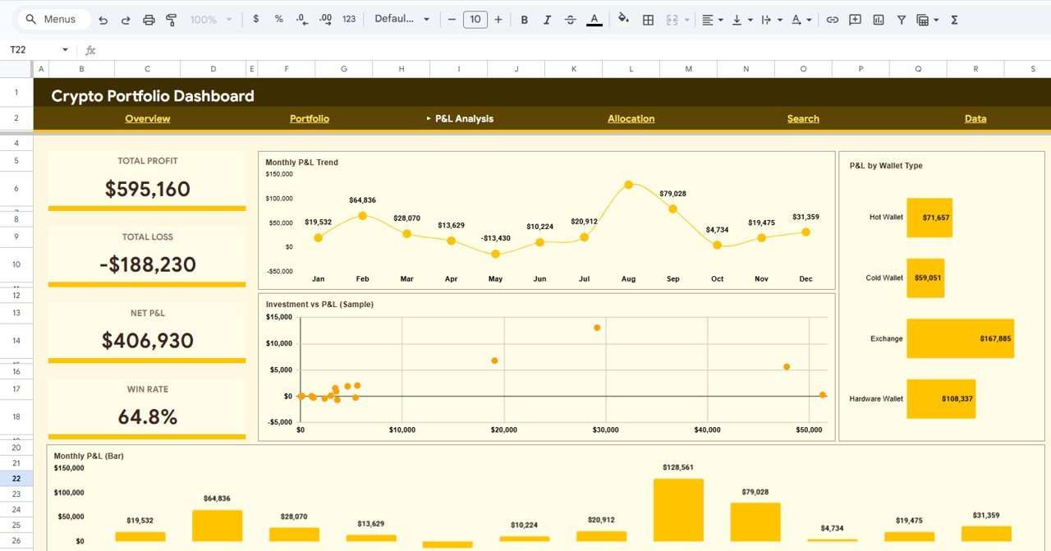The image size is (1051, 551).
Task: Navigate to the Allocation section link
Action: tap(631, 118)
